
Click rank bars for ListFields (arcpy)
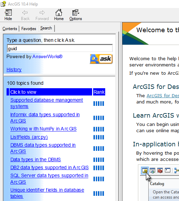[99, 137]
